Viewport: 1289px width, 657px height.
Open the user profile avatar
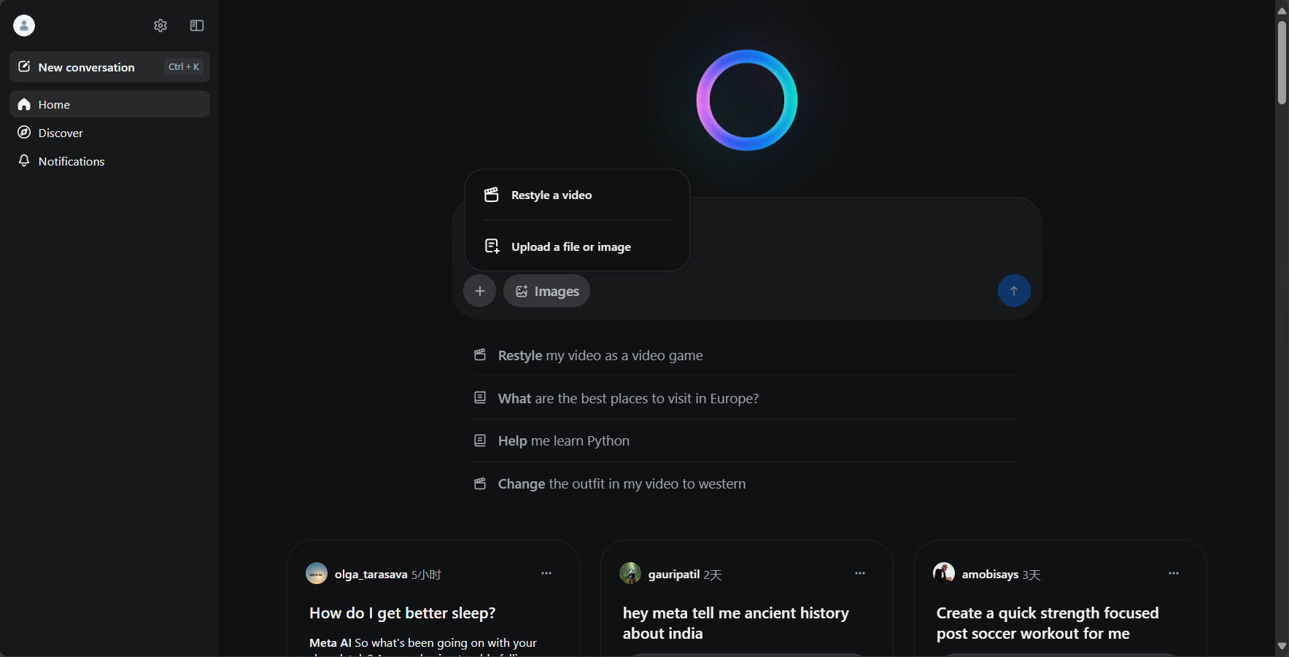pos(24,26)
